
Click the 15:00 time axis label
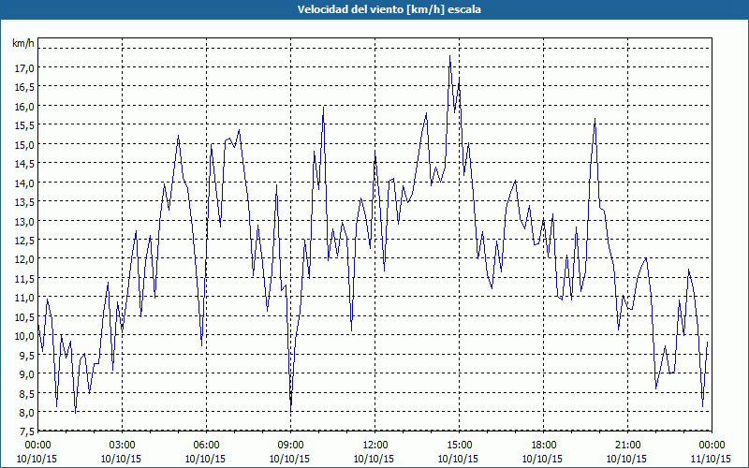coord(459,446)
